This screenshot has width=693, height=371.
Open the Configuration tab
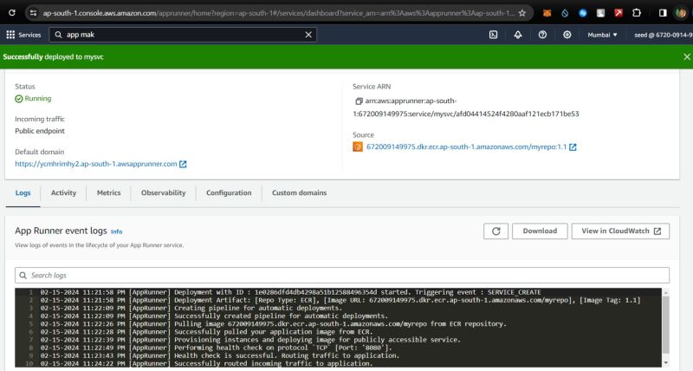229,192
